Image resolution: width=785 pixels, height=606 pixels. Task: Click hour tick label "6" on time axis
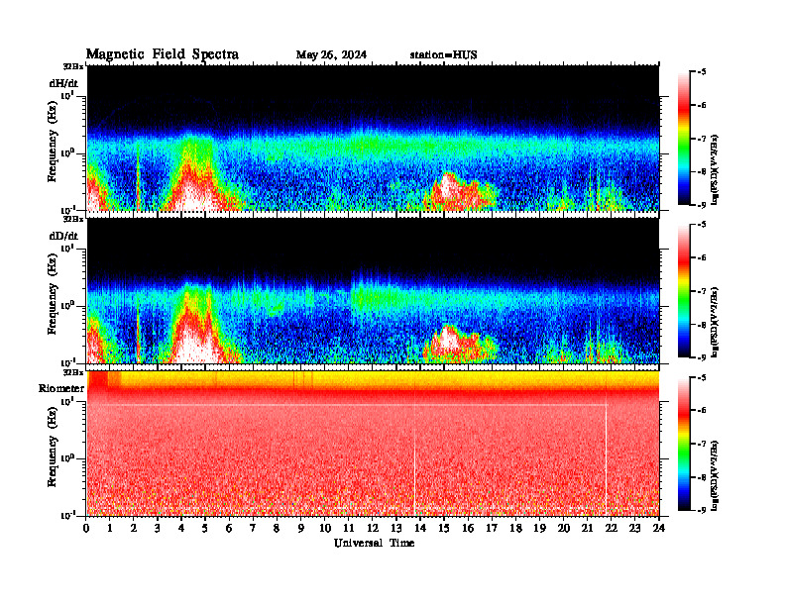(229, 529)
